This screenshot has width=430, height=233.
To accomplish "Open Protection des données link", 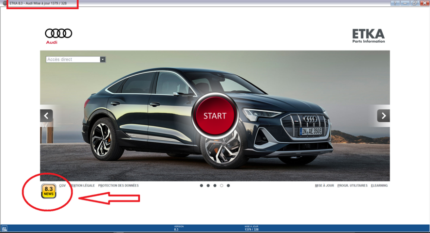I will coord(118,185).
